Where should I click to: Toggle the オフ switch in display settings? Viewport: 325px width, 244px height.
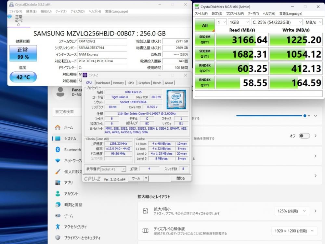305,136
